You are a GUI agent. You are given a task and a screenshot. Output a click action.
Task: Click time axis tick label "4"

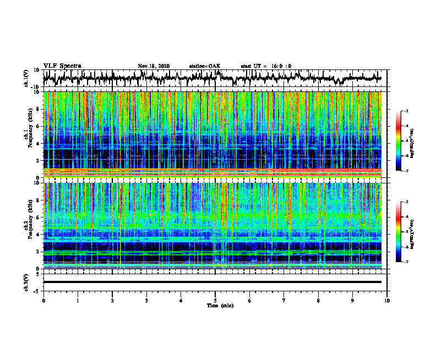click(x=181, y=301)
